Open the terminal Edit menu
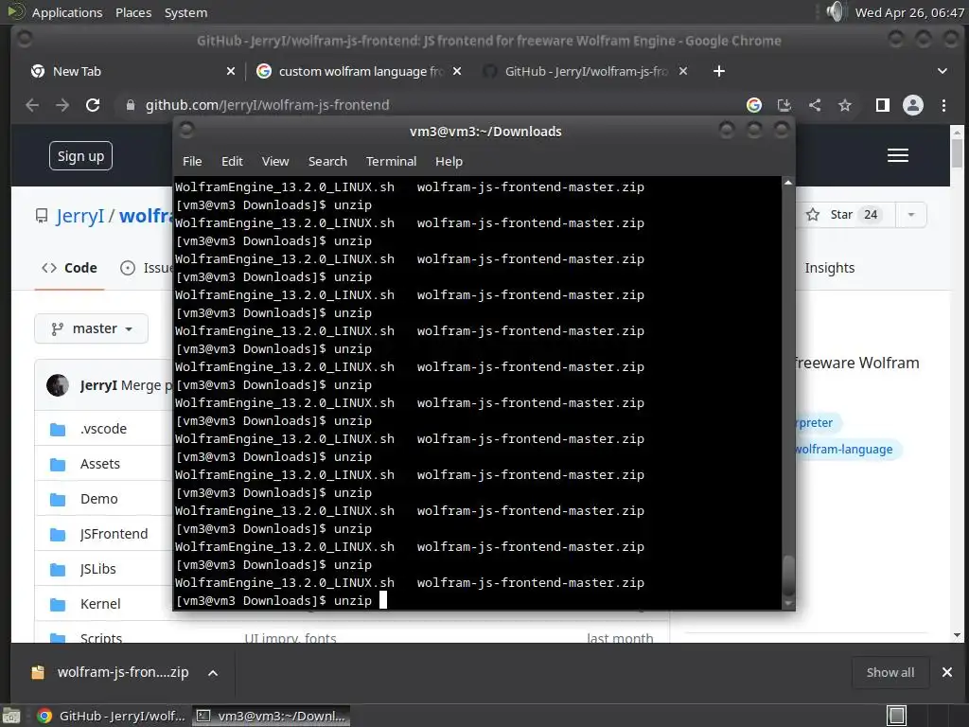 pos(232,161)
